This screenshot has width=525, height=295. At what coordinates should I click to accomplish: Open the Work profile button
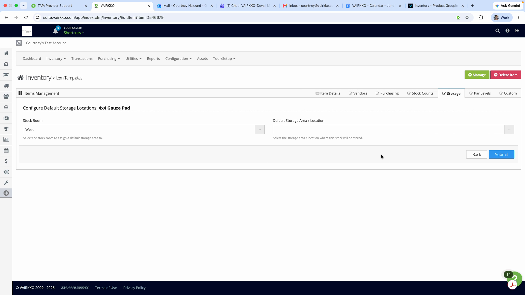click(501, 17)
